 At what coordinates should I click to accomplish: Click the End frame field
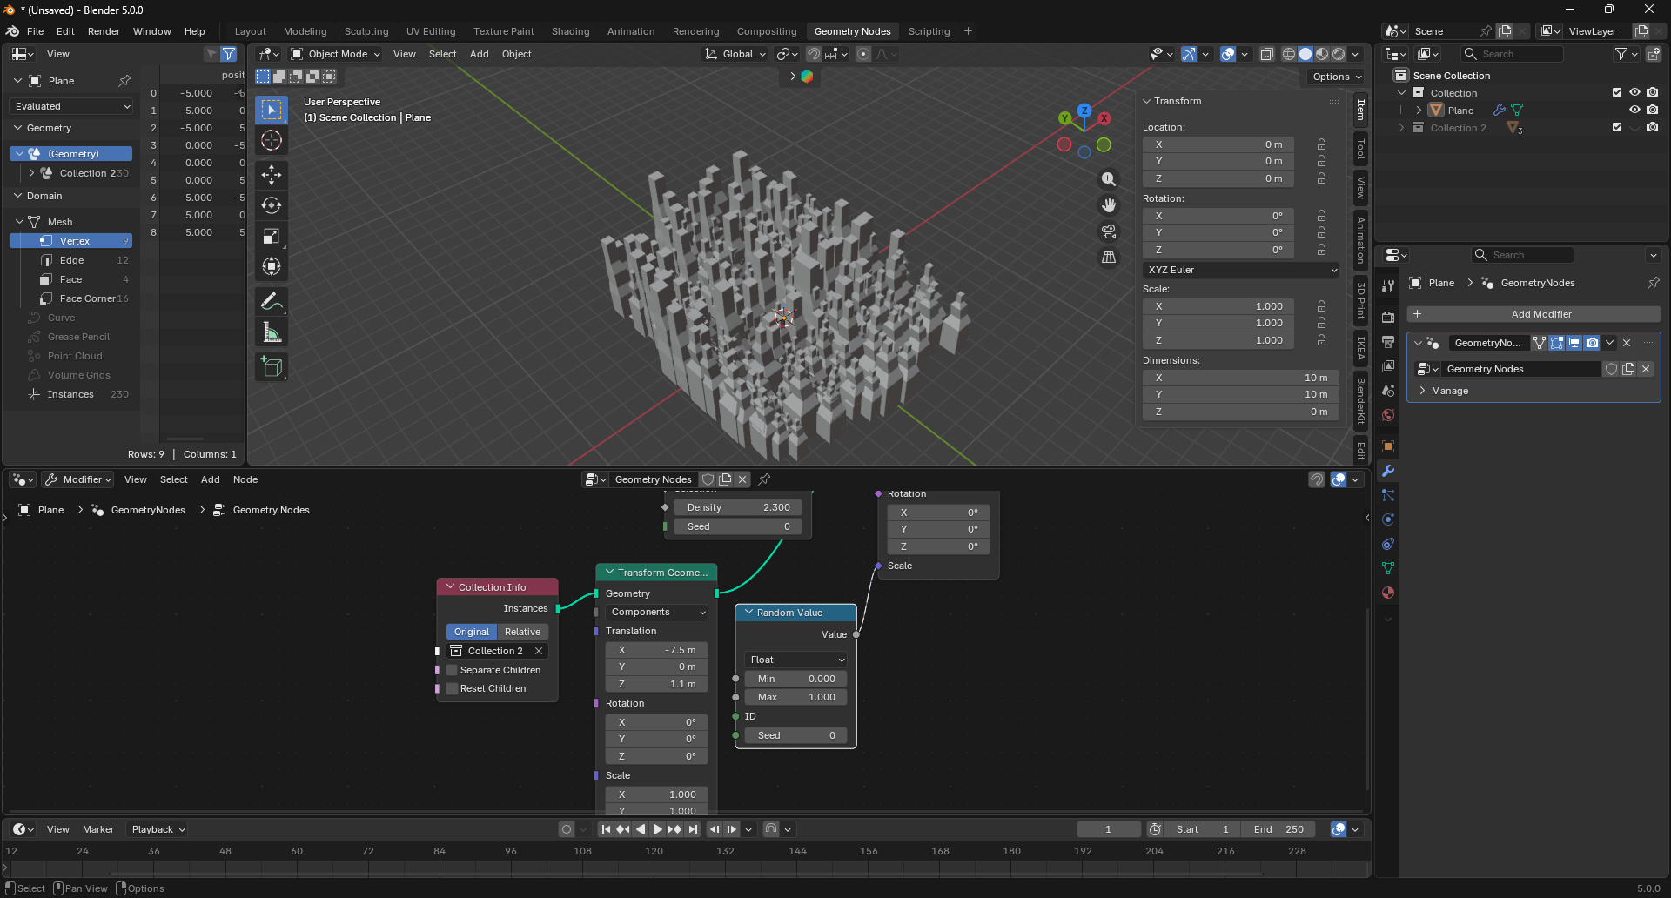click(x=1278, y=829)
